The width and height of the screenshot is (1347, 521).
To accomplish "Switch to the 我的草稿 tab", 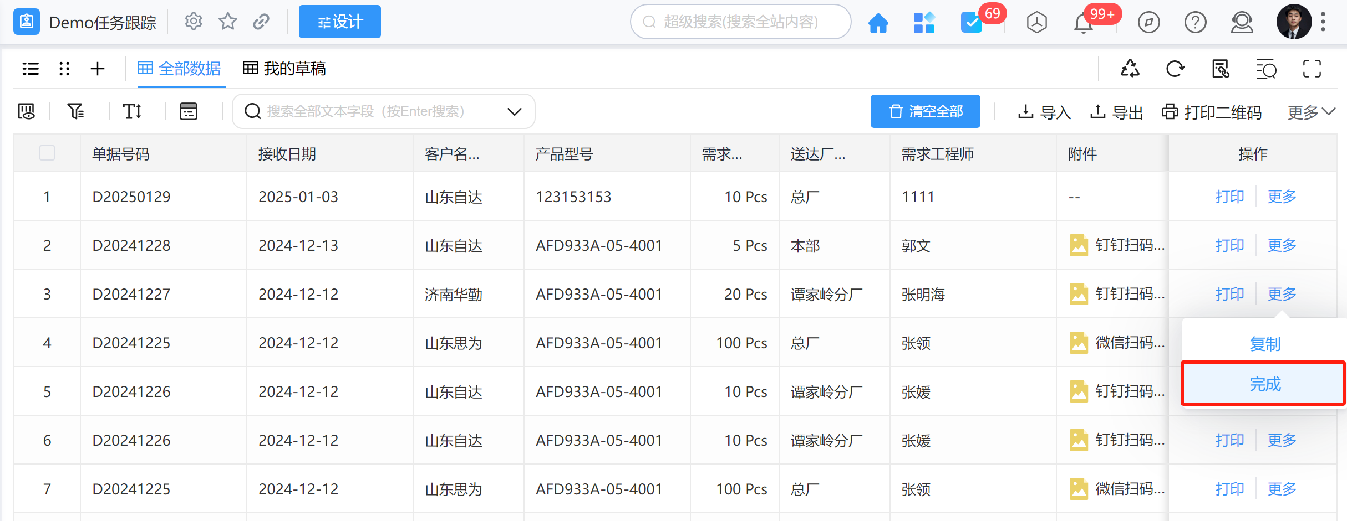I will point(284,69).
